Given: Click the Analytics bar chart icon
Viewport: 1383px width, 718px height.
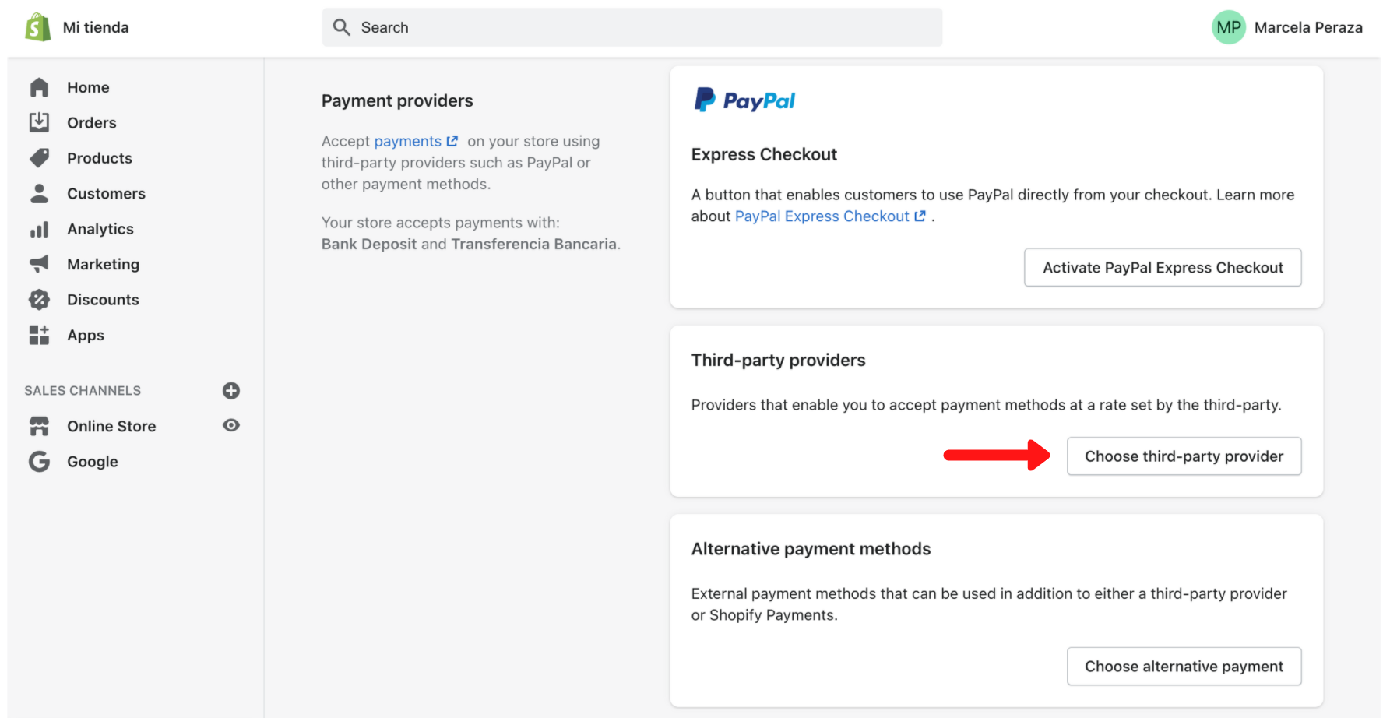Looking at the screenshot, I should (x=39, y=229).
